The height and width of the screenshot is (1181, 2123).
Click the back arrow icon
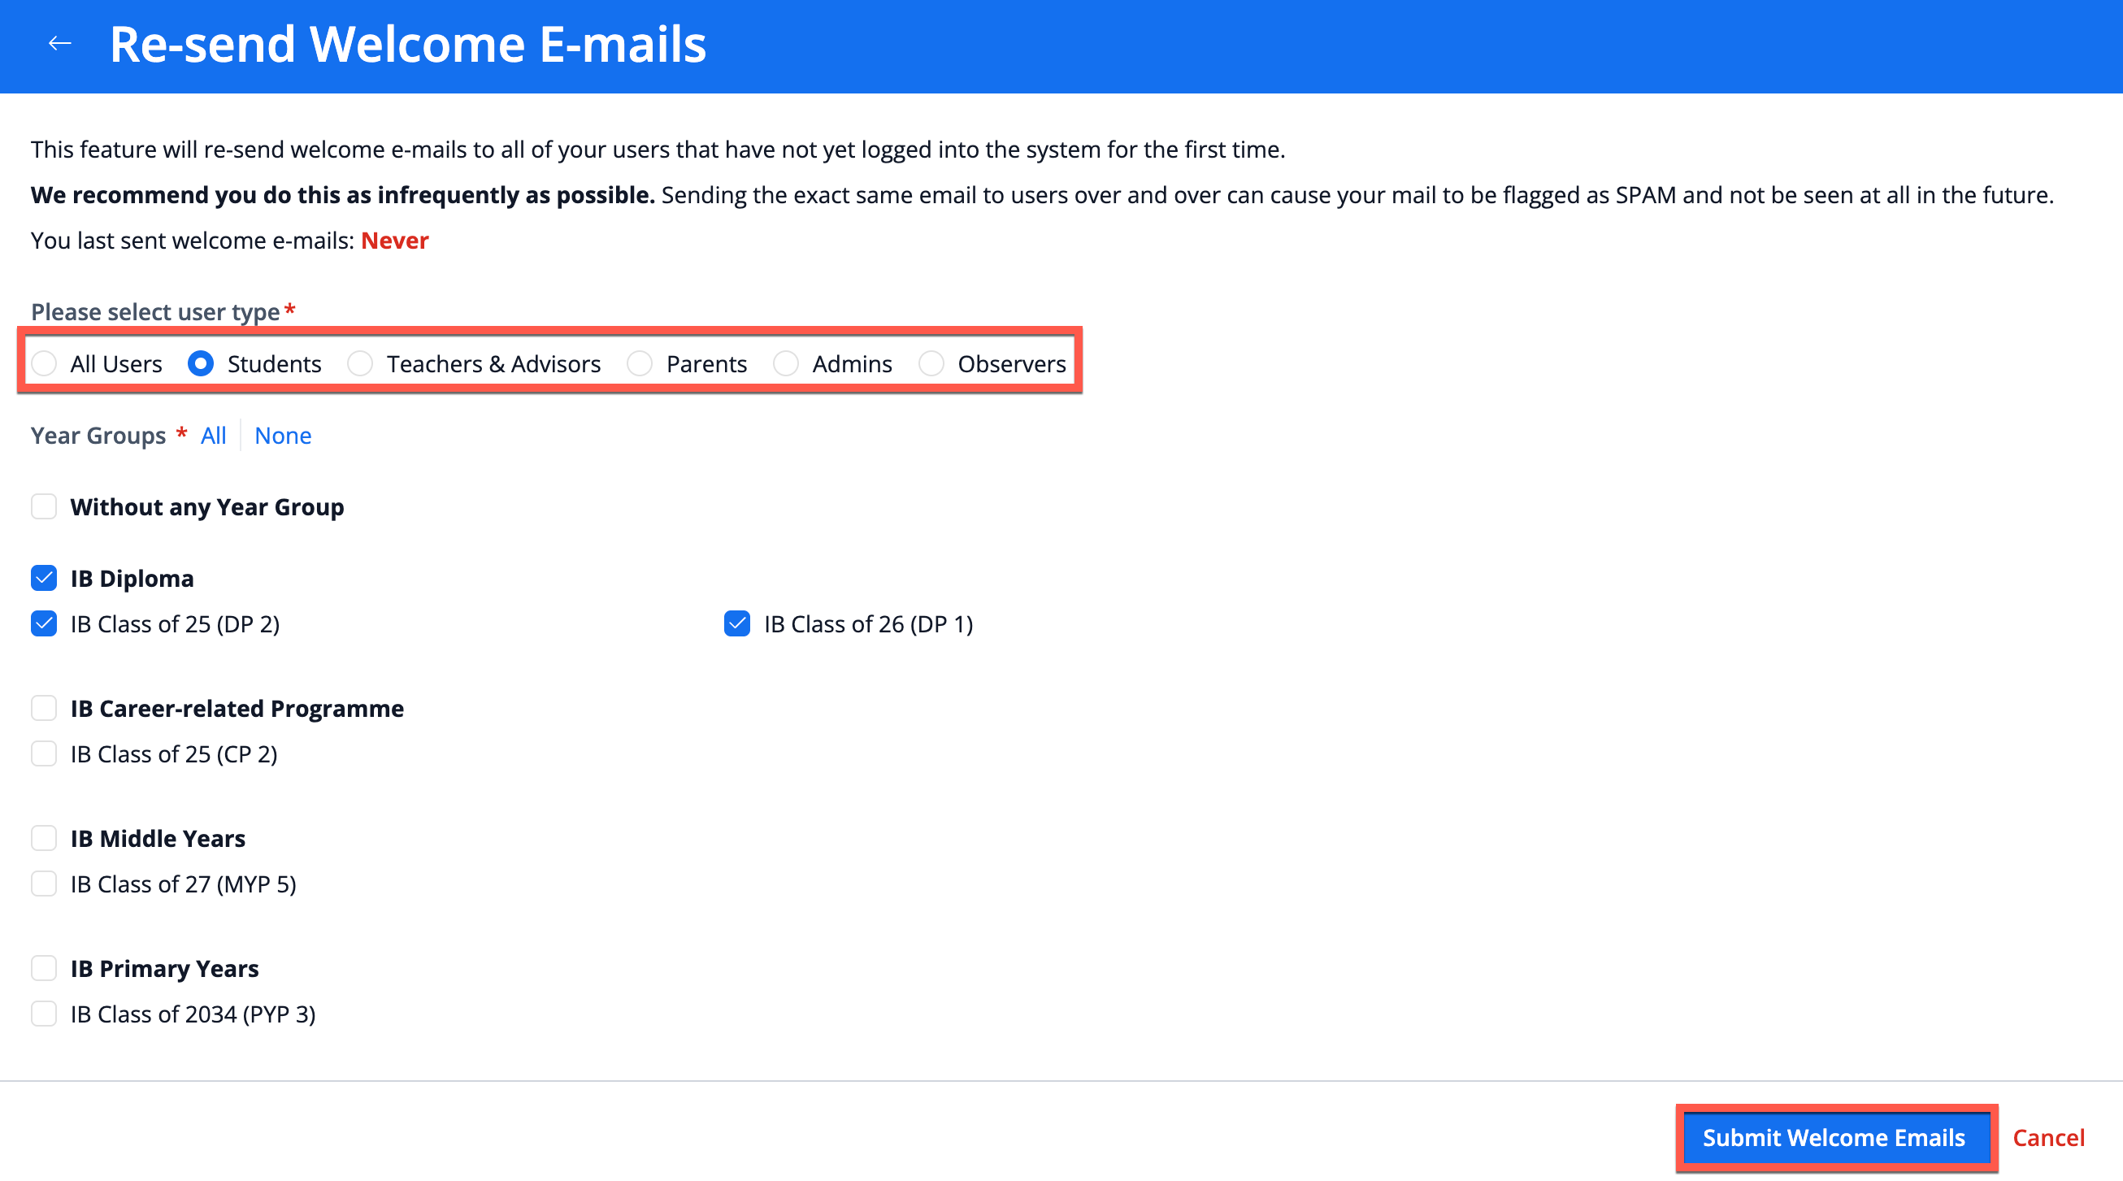(59, 43)
